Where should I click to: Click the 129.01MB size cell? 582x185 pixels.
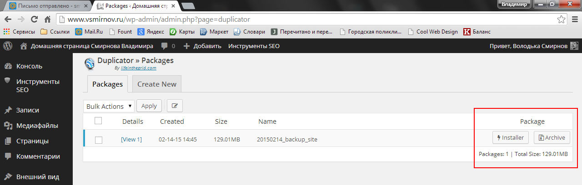pyautogui.click(x=227, y=139)
